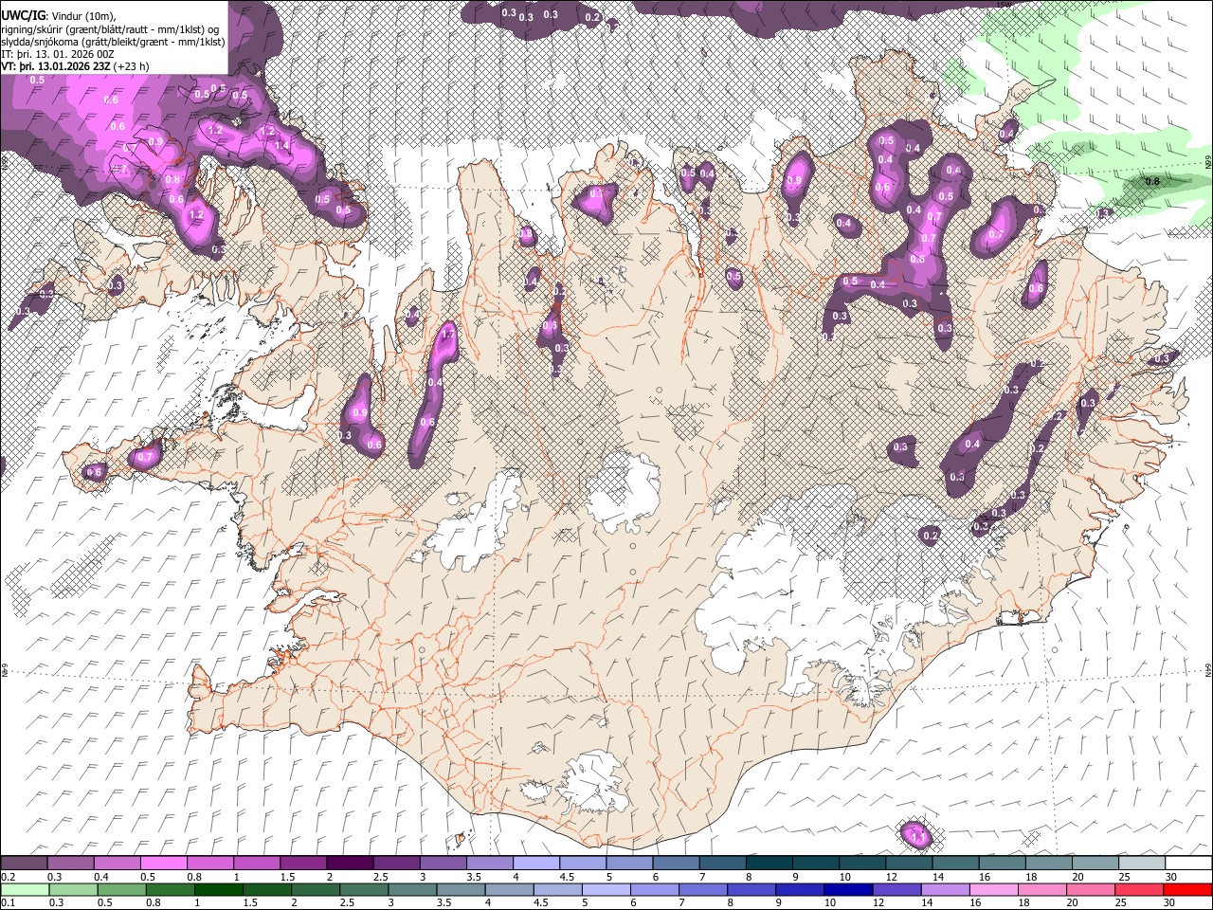Pick the upper legend swatch between 3 and 3.5
This screenshot has height=910, width=1213.
443,864
